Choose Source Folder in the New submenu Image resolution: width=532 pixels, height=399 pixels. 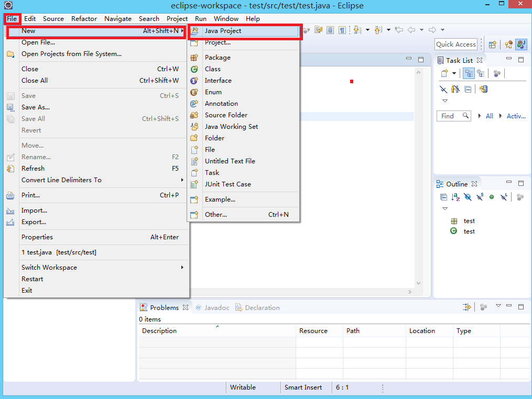[x=244, y=115]
